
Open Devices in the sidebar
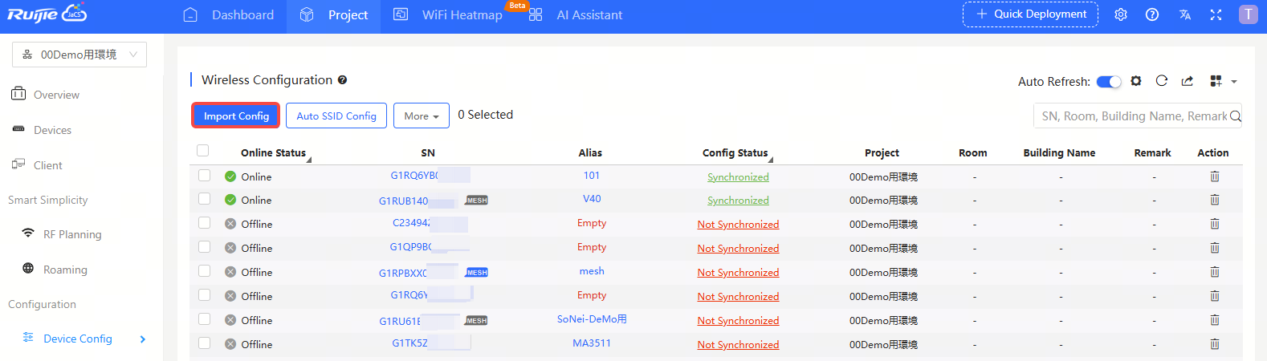coord(52,130)
